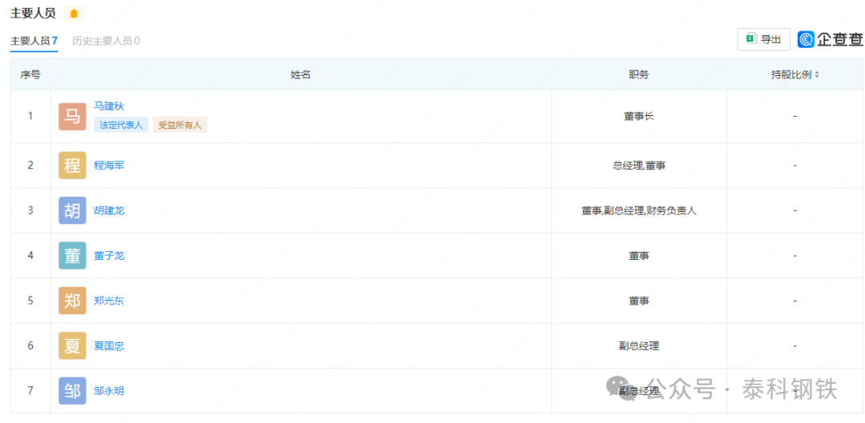Switch to 历史主要人员 0 tab
Image resolution: width=865 pixels, height=423 pixels.
106,41
